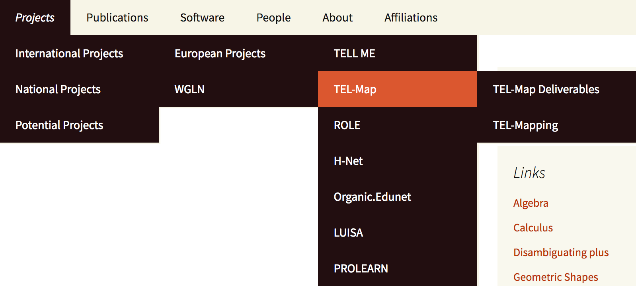Select the WGLN submenu item
This screenshot has width=636, height=286.
tap(189, 89)
